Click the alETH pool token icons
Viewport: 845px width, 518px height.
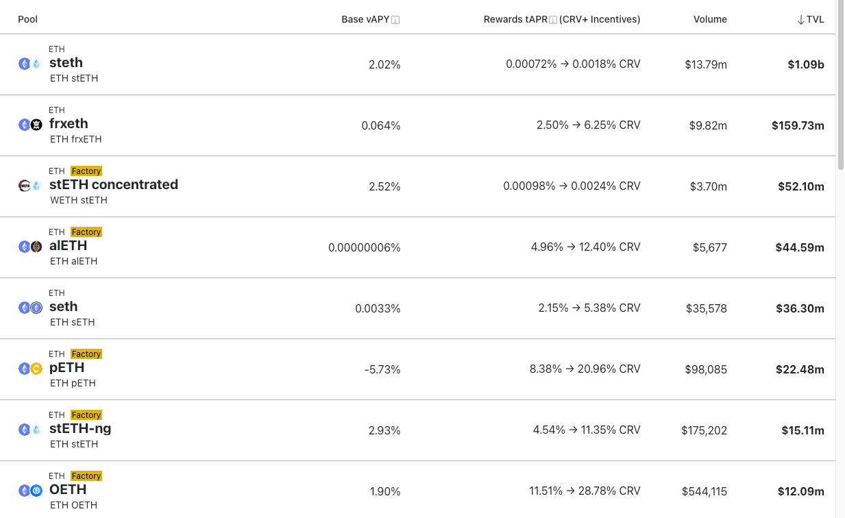click(x=30, y=247)
